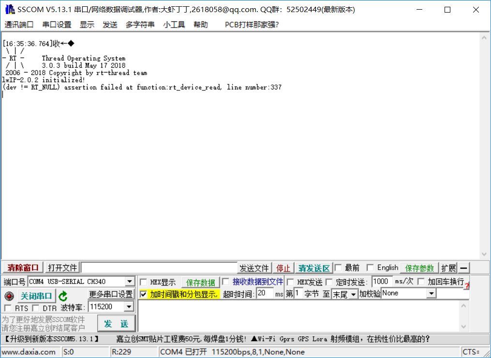
Task: Click the 第 1 字节 start field
Action: tap(298, 294)
